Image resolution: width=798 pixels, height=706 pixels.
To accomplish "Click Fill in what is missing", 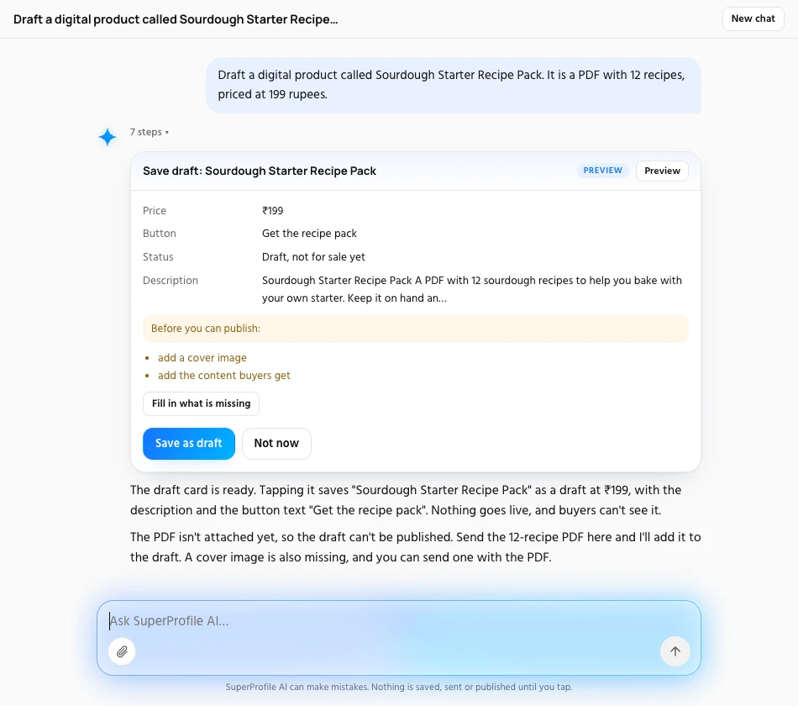I will (x=201, y=403).
